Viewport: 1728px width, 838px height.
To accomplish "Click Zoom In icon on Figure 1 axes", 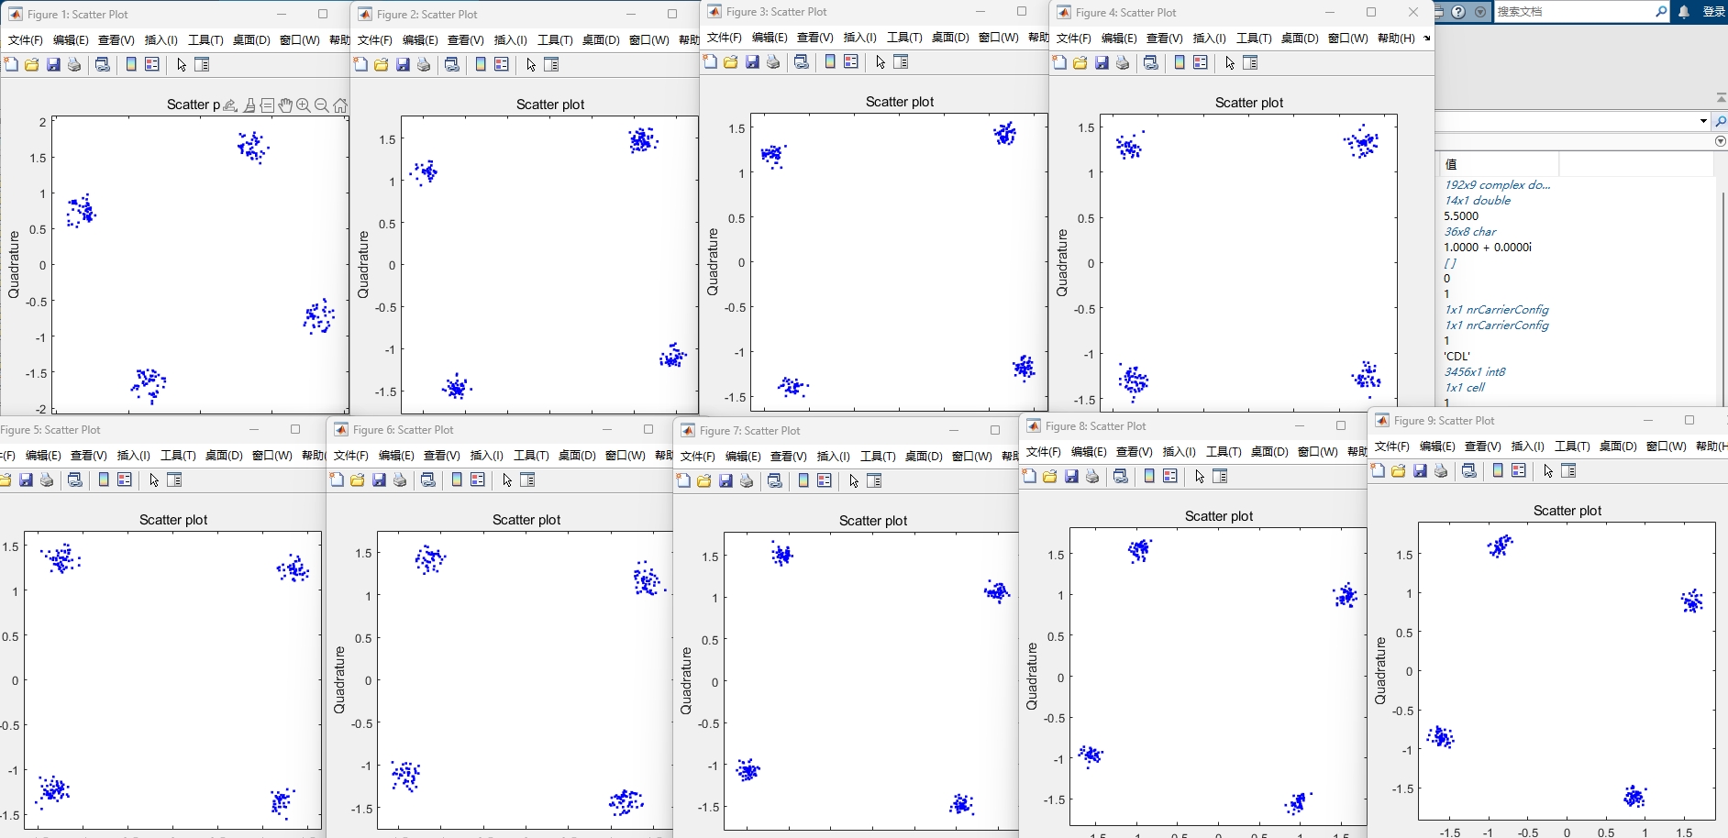I will point(304,105).
